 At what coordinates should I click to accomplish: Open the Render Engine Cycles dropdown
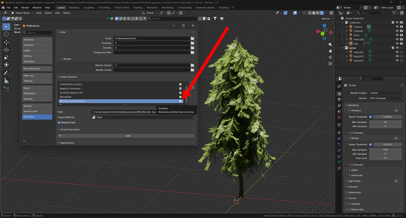pos(386,93)
